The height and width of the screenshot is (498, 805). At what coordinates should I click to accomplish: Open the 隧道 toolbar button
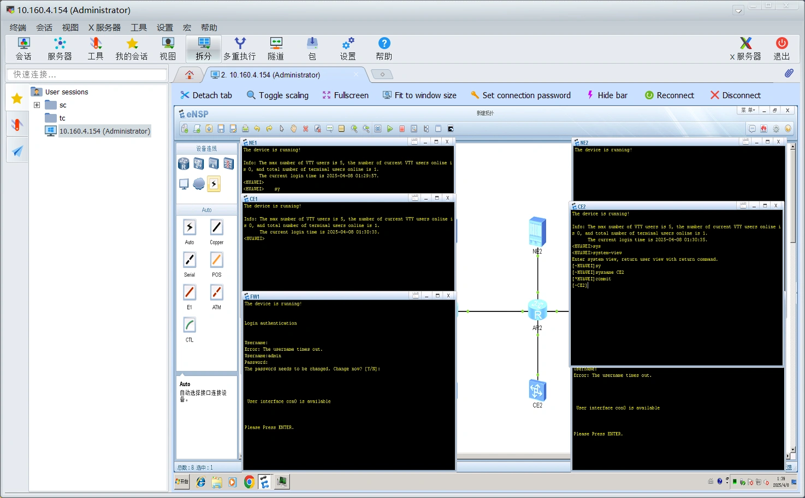click(276, 49)
